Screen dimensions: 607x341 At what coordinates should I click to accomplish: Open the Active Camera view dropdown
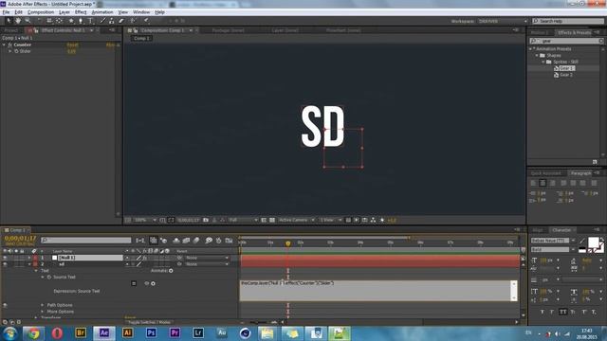tap(296, 220)
